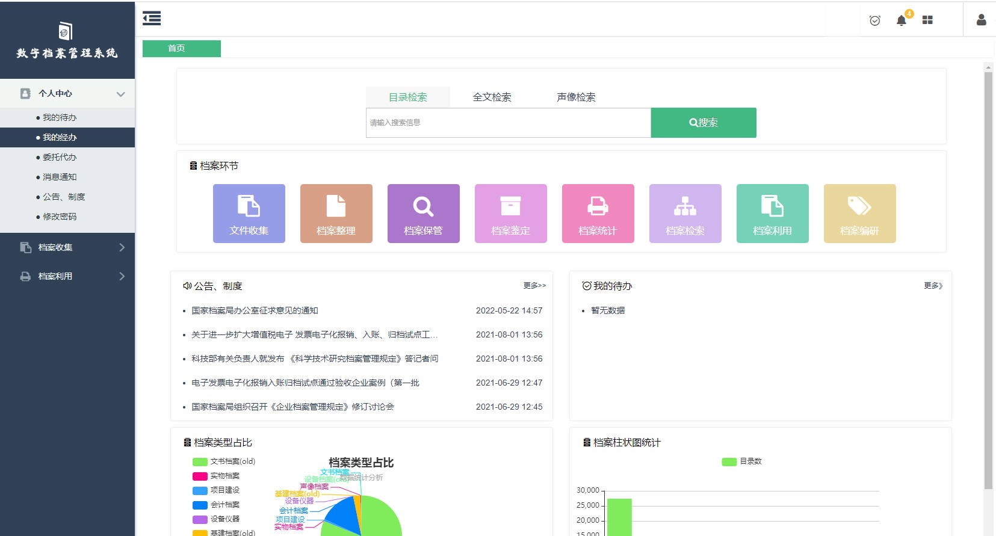
Task: Select 我的待办 in the sidebar
Action: click(60, 117)
